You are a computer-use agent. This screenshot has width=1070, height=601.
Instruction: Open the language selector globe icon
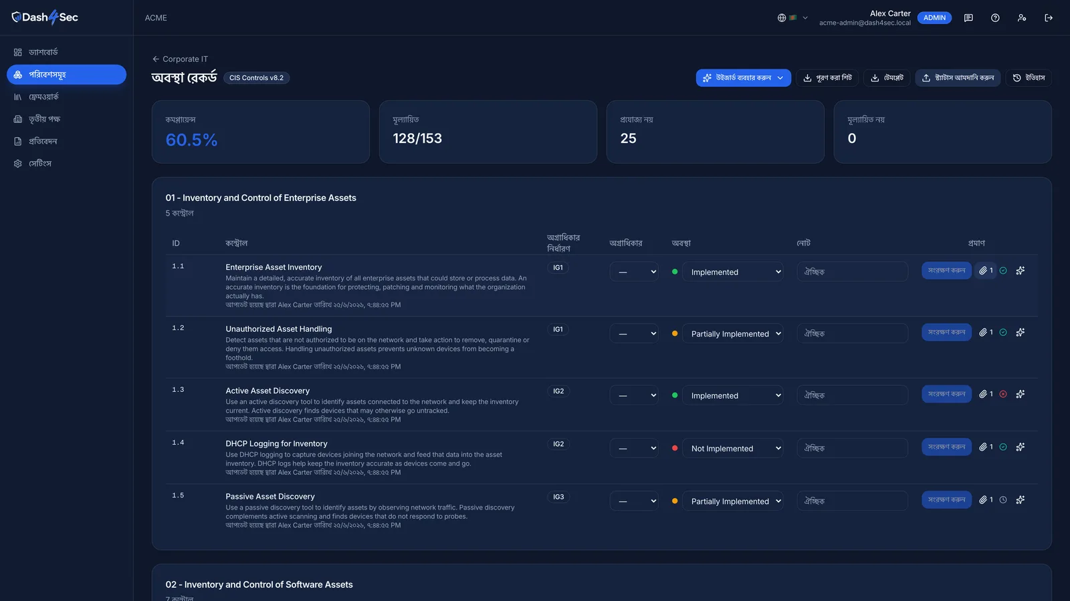pos(781,18)
